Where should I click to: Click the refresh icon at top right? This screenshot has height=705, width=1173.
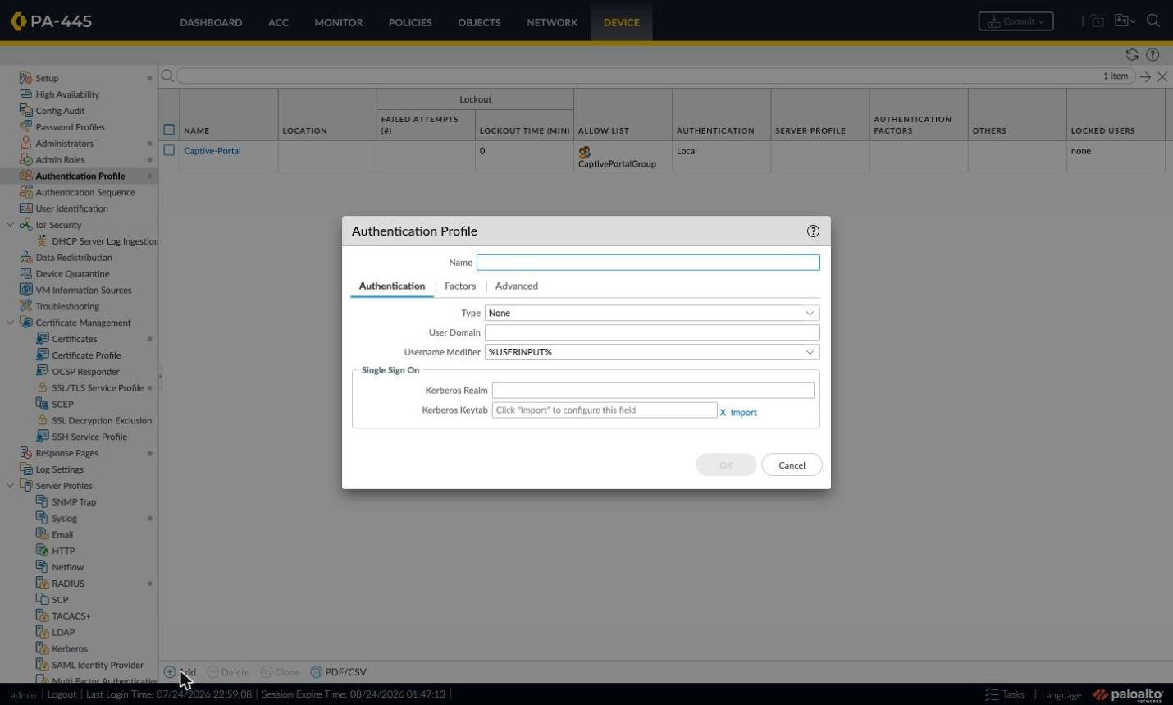click(1132, 55)
